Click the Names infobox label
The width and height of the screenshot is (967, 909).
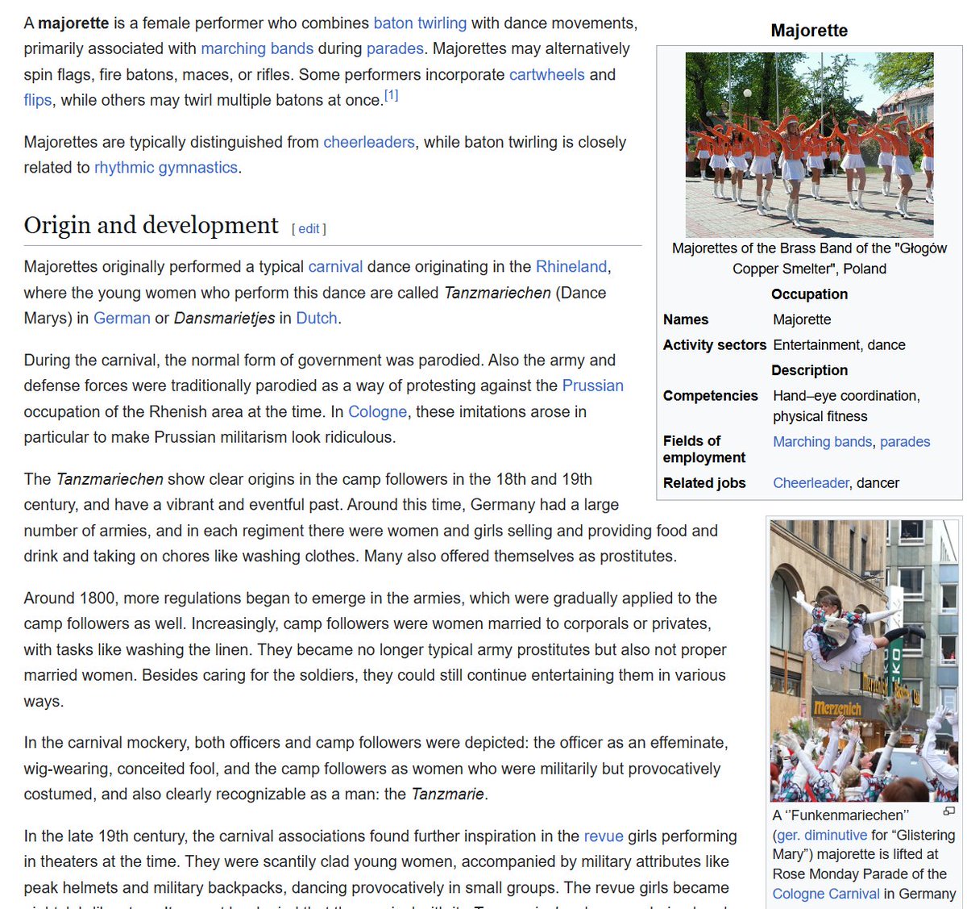click(x=686, y=319)
